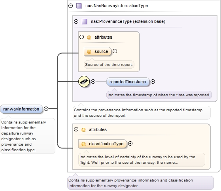Expand the source attribute details
Image resolution: width=221 pixels, height=191 pixels.
click(x=115, y=51)
